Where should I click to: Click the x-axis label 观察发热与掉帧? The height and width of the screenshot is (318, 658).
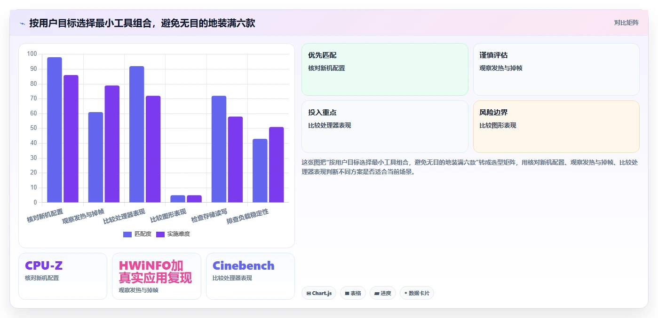(x=84, y=216)
